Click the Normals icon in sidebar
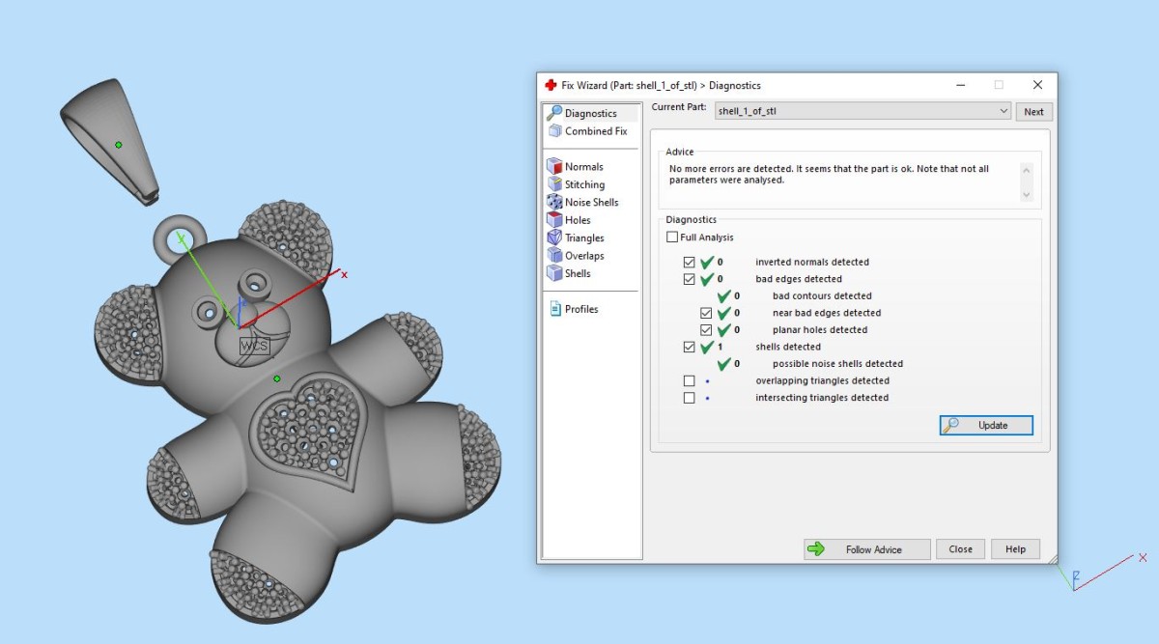 point(554,166)
